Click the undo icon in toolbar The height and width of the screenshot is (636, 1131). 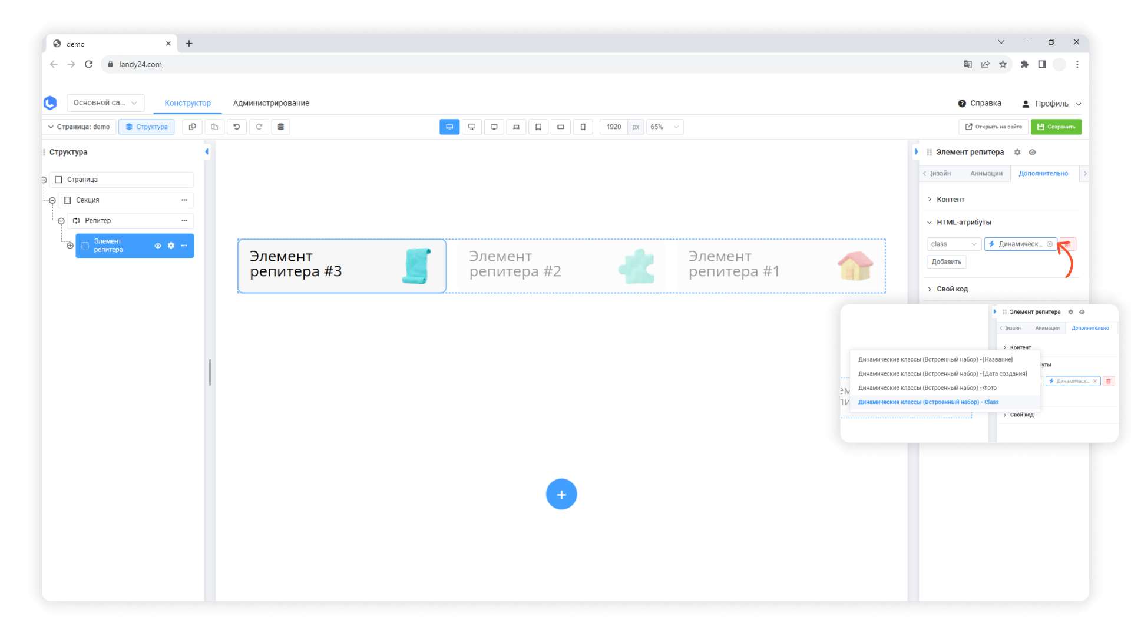(x=237, y=127)
